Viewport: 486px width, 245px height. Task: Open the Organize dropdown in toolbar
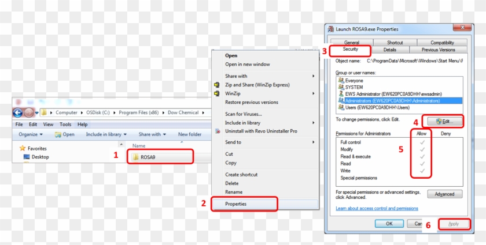pos(31,134)
